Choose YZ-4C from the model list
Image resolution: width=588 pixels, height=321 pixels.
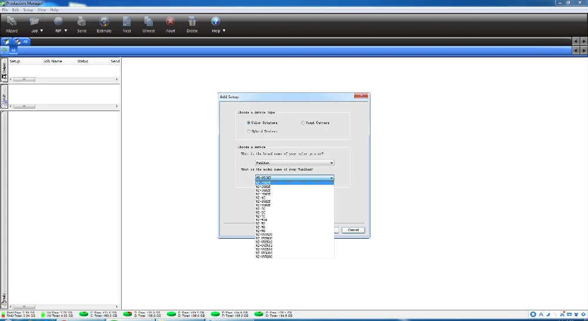click(x=295, y=198)
